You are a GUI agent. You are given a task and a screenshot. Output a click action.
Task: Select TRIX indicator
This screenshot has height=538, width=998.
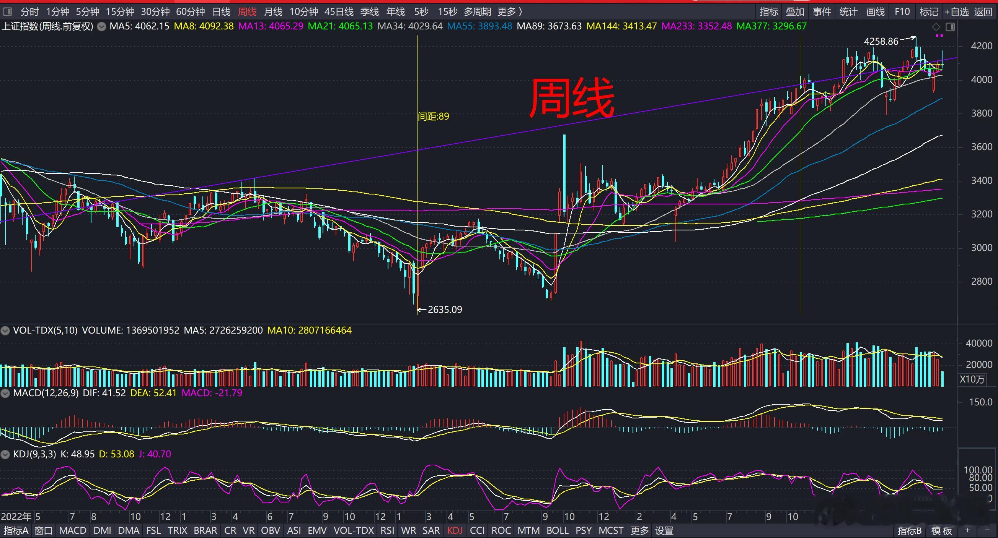point(178,531)
